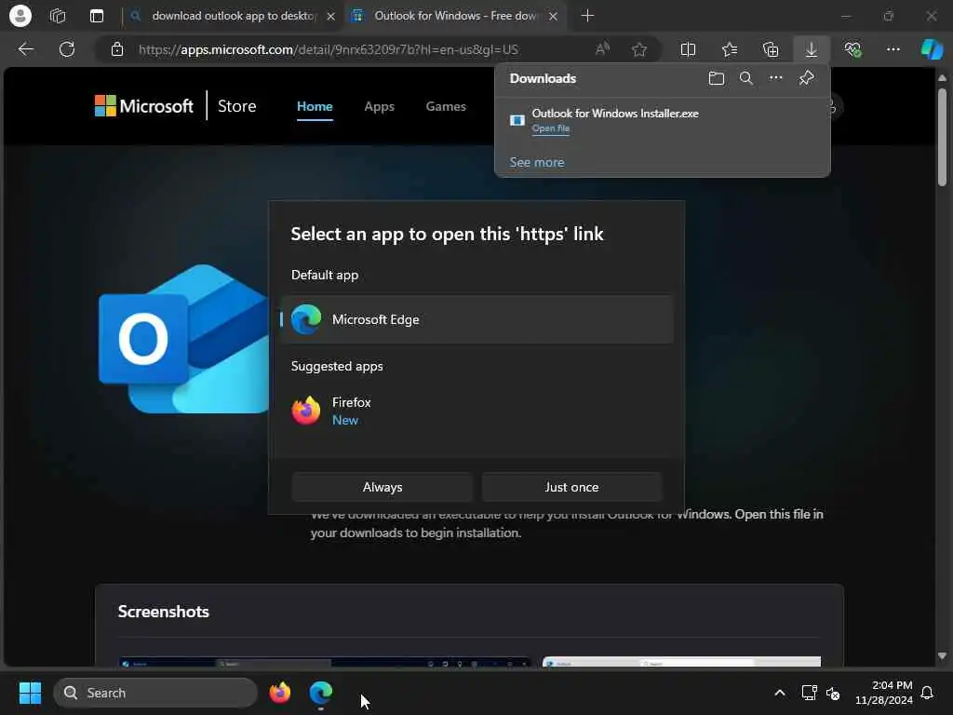Screen dimensions: 953x715
Task: View site information lock icon
Action: [x=117, y=49]
